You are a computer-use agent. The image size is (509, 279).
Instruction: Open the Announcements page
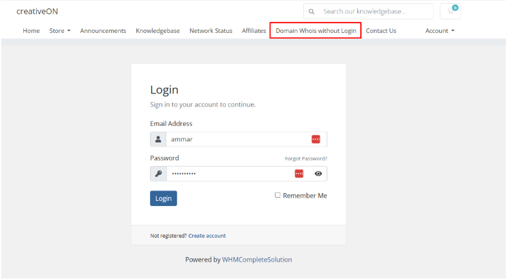[x=103, y=31]
